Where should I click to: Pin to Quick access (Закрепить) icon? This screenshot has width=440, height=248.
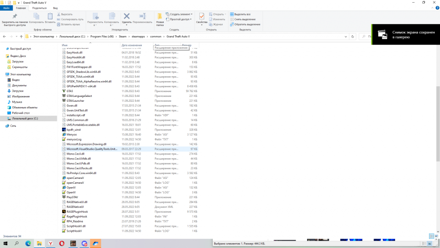15,18
